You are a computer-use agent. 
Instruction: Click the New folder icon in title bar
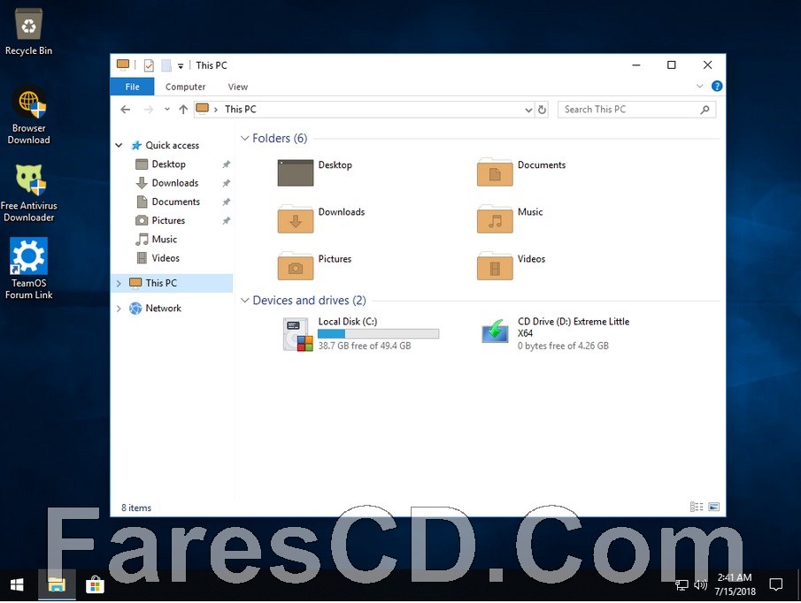click(x=166, y=65)
